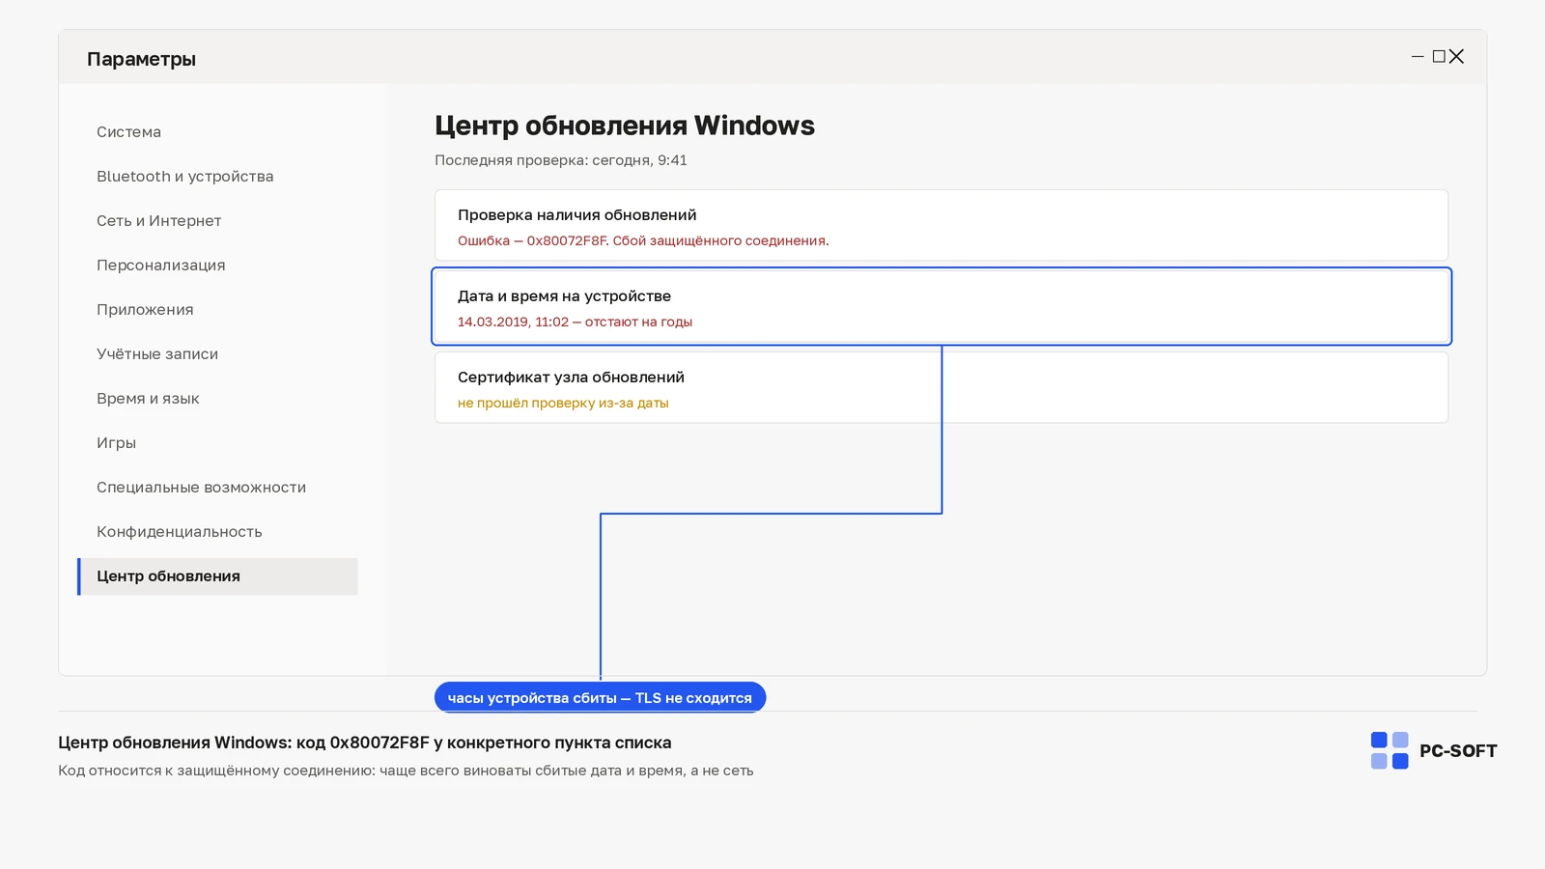The height and width of the screenshot is (869, 1545).
Task: Minimize the Параметры window
Action: [x=1418, y=57]
